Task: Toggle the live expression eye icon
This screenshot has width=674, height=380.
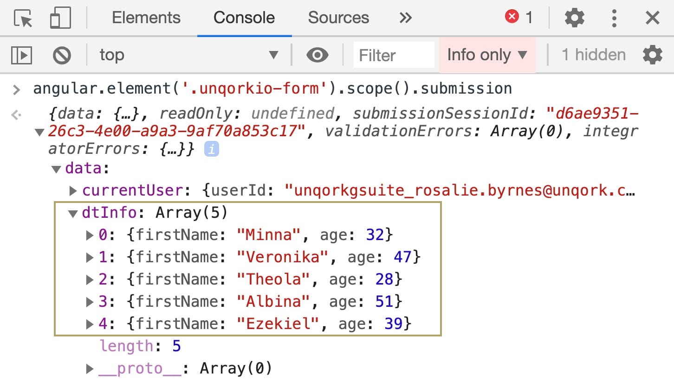Action: coord(318,55)
